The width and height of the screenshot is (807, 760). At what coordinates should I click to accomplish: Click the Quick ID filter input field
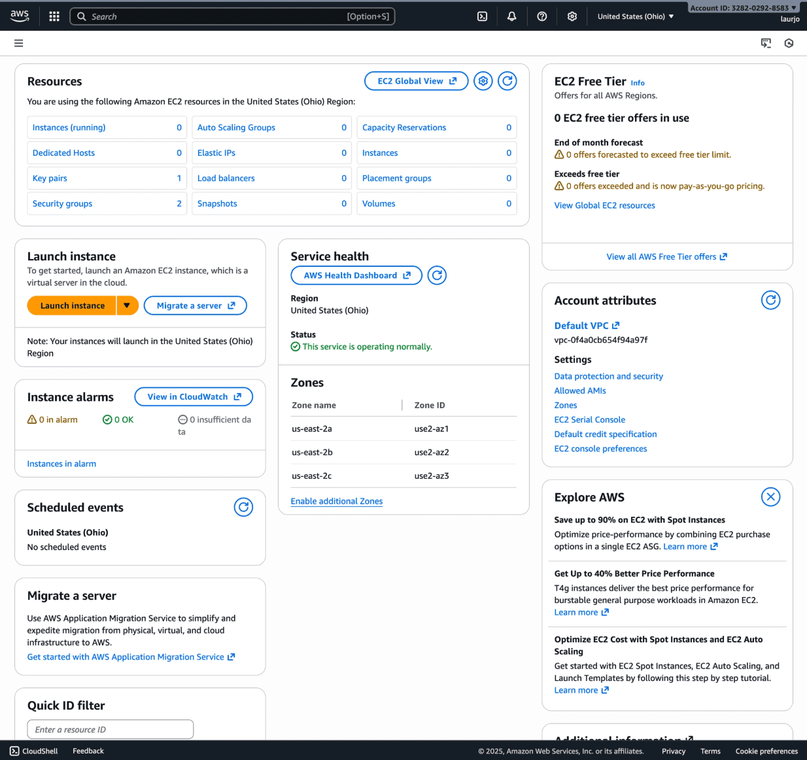[111, 729]
